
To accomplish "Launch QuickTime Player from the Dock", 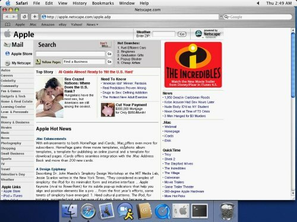I will point(163,211).
